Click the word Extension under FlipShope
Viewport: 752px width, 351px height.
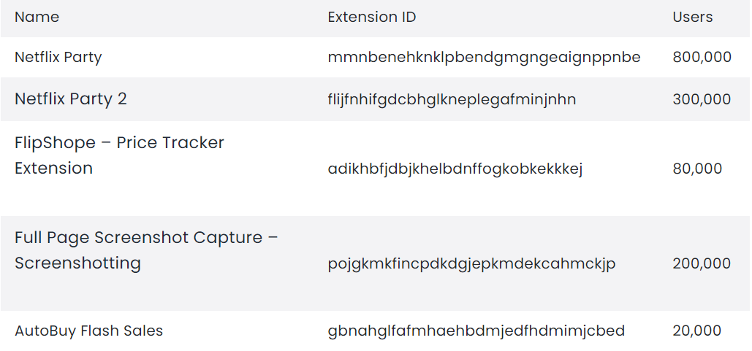(53, 168)
